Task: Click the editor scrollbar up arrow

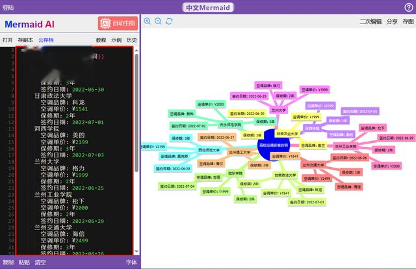Action: tap(136, 50)
